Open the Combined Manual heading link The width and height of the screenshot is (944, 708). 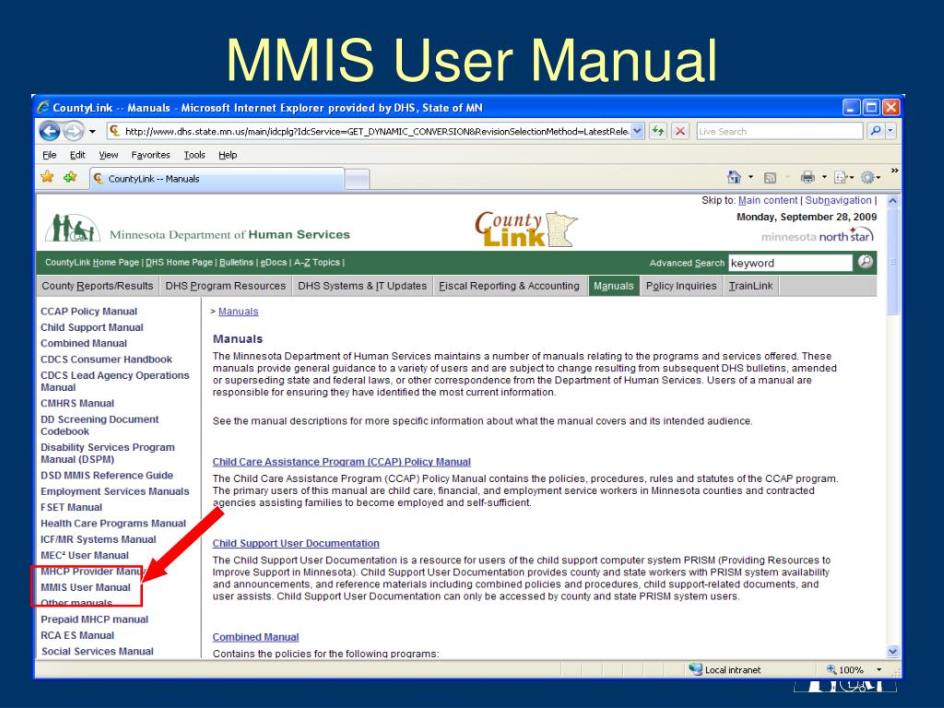pyautogui.click(x=255, y=637)
